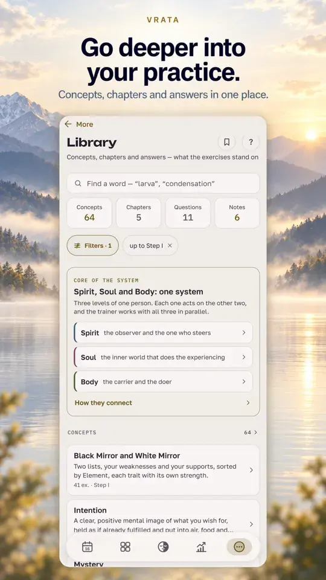Screen dimensions: 326x580
Task: Open the More ellipsis tab in bottom bar
Action: pos(239,547)
